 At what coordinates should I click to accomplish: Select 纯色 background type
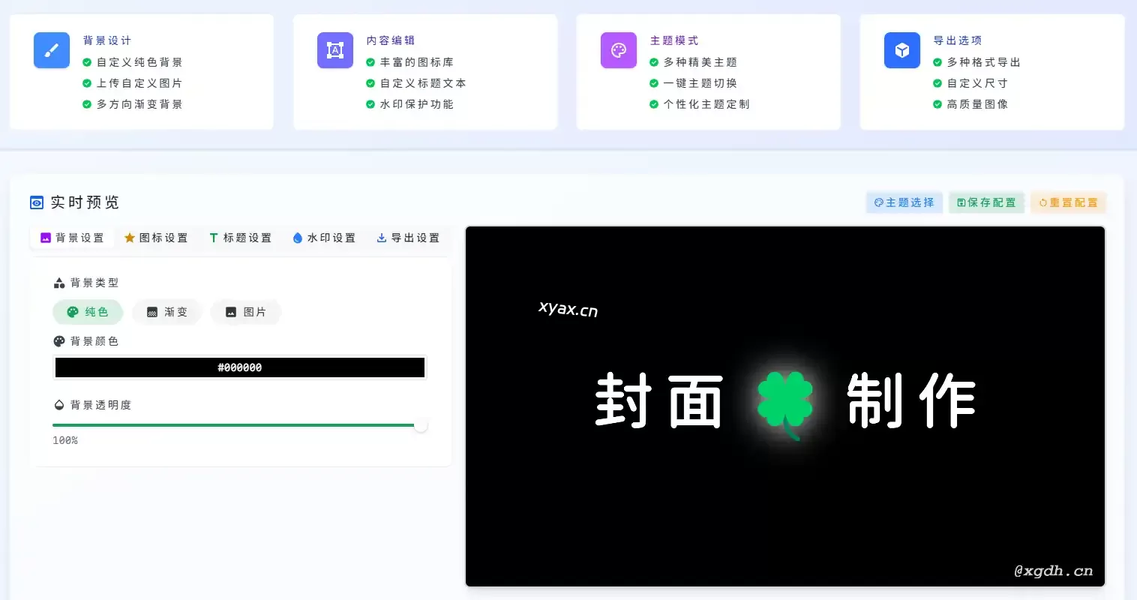pos(88,312)
